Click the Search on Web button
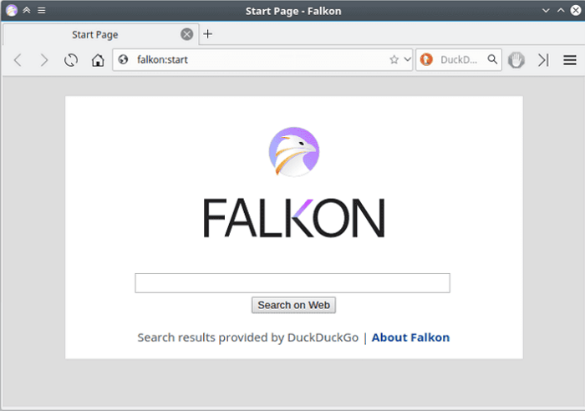585x411 pixels. pyautogui.click(x=293, y=305)
